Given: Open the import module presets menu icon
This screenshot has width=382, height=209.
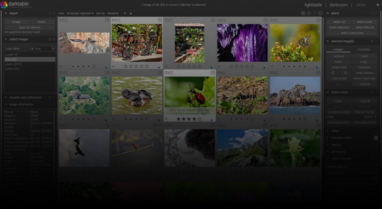Looking at the screenshot, I should [x=54, y=13].
